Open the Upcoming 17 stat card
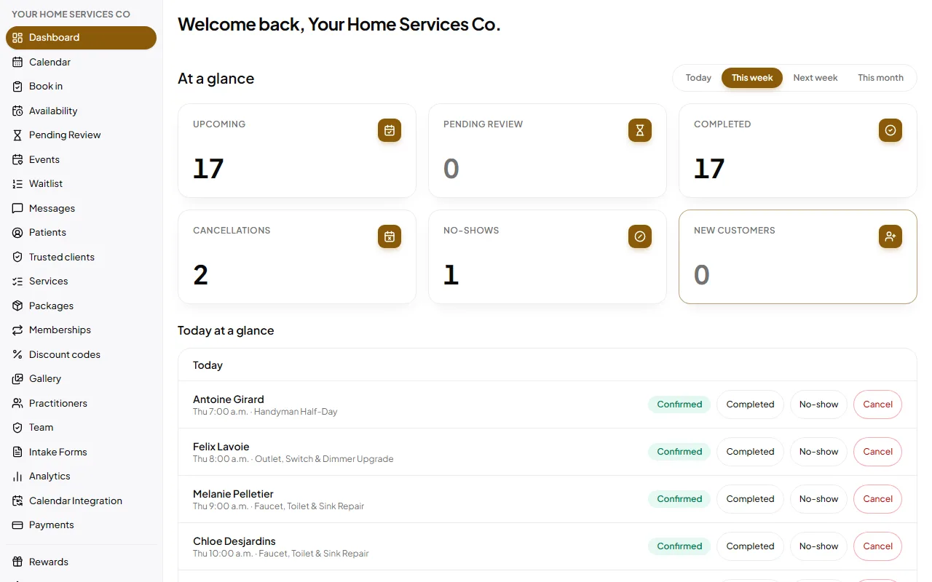Image resolution: width=932 pixels, height=582 pixels. tap(297, 151)
